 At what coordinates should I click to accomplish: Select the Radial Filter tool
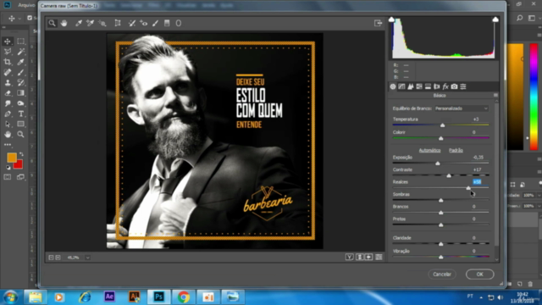(179, 23)
